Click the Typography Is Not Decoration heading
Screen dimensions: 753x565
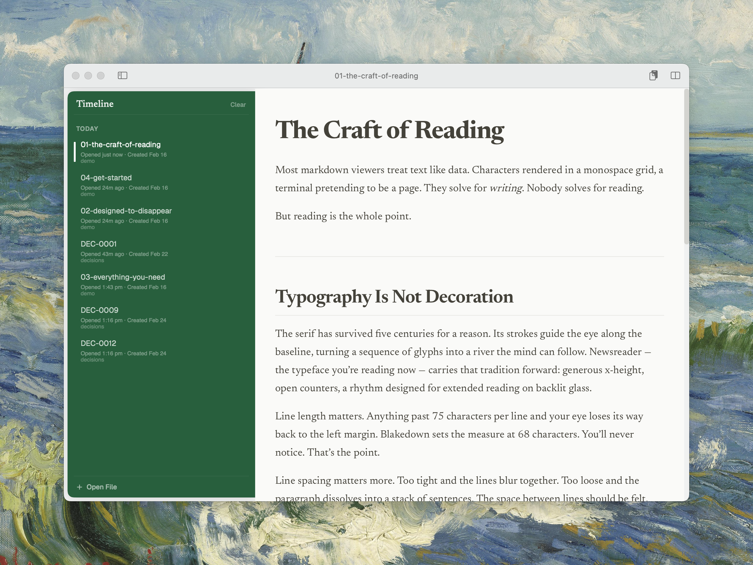point(394,297)
